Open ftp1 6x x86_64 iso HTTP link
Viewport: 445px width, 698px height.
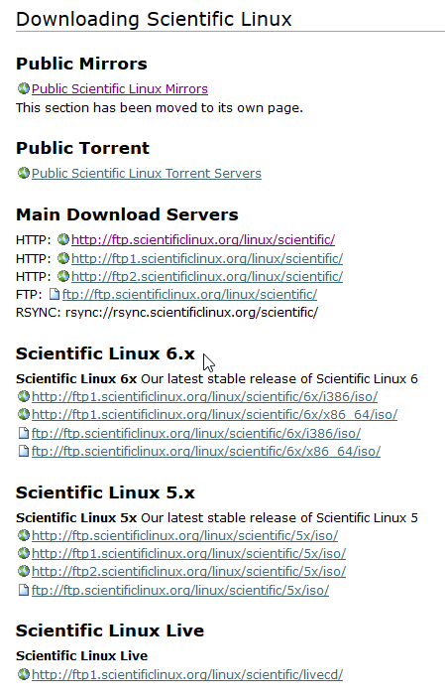pyautogui.click(x=214, y=415)
